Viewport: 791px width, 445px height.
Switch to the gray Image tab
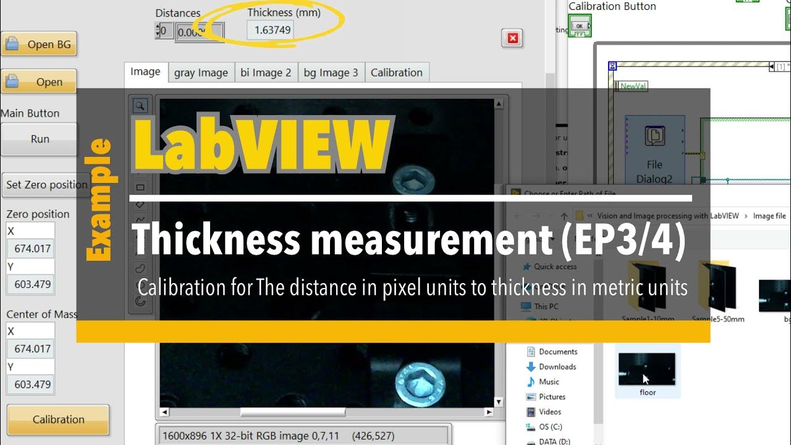click(x=201, y=72)
